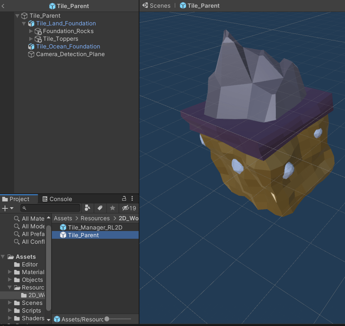Collapse the Tile_Parent root in hierarchy
345x326 pixels.
click(17, 16)
